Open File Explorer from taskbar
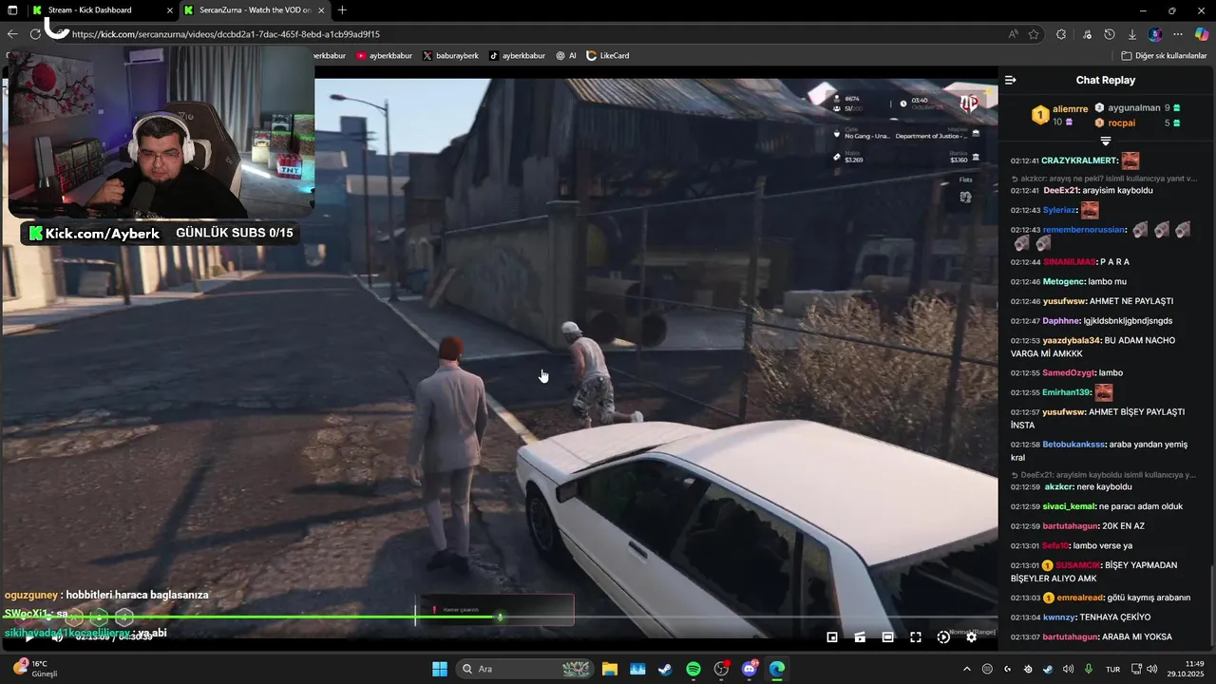 [610, 669]
